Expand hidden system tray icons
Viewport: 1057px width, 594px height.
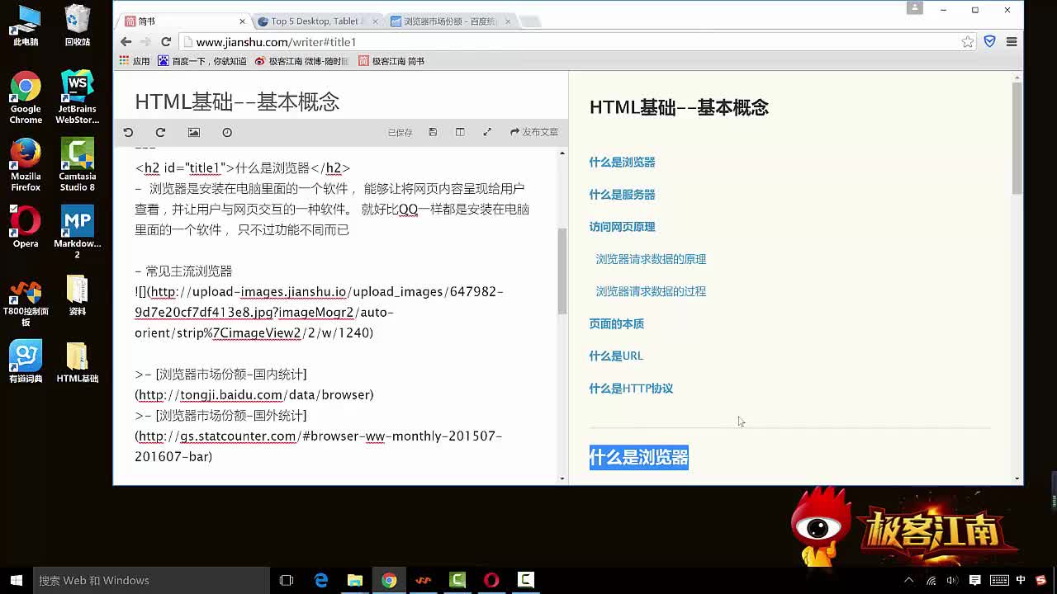pyautogui.click(x=909, y=580)
